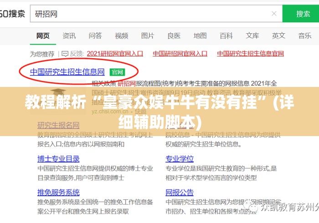Click the text 相对于学术型学位而言的学位类型

click(211, 178)
